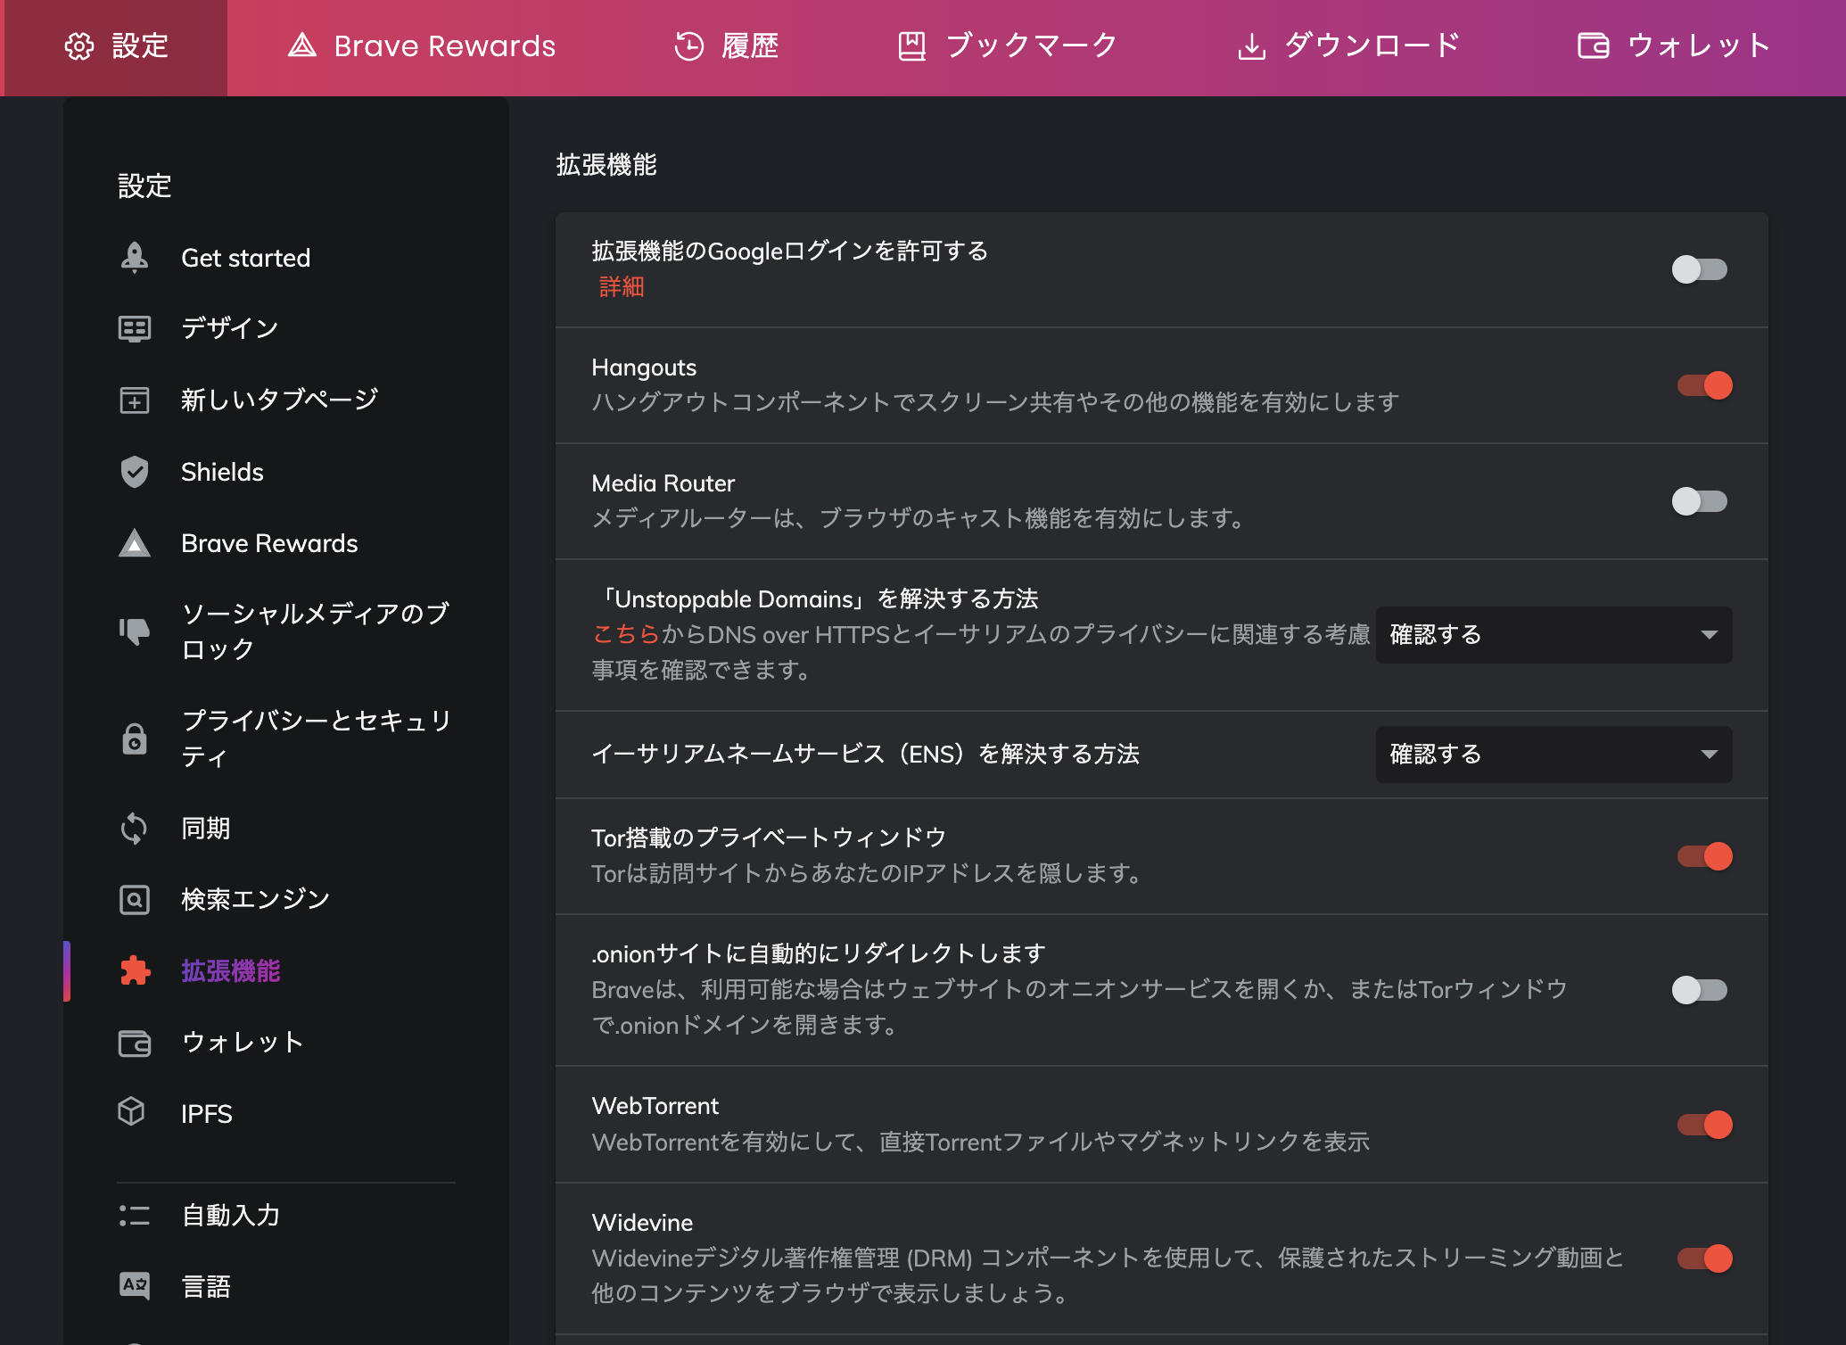
Task: Click the wallet icon in the top bar
Action: 1593,45
